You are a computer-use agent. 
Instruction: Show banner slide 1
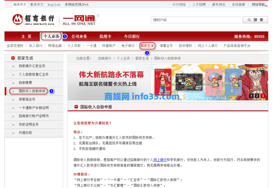click(251, 96)
